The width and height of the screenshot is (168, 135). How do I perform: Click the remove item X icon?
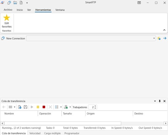(50, 107)
